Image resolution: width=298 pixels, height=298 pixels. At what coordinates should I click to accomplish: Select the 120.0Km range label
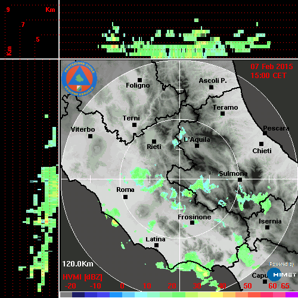coord(77,264)
